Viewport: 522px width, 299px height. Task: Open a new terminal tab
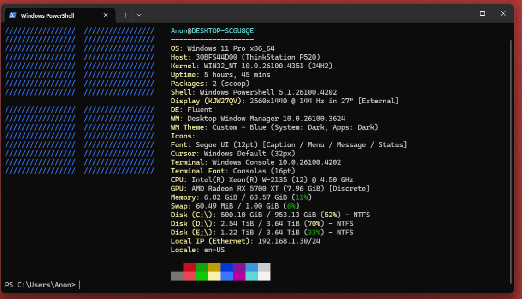[x=125, y=15]
